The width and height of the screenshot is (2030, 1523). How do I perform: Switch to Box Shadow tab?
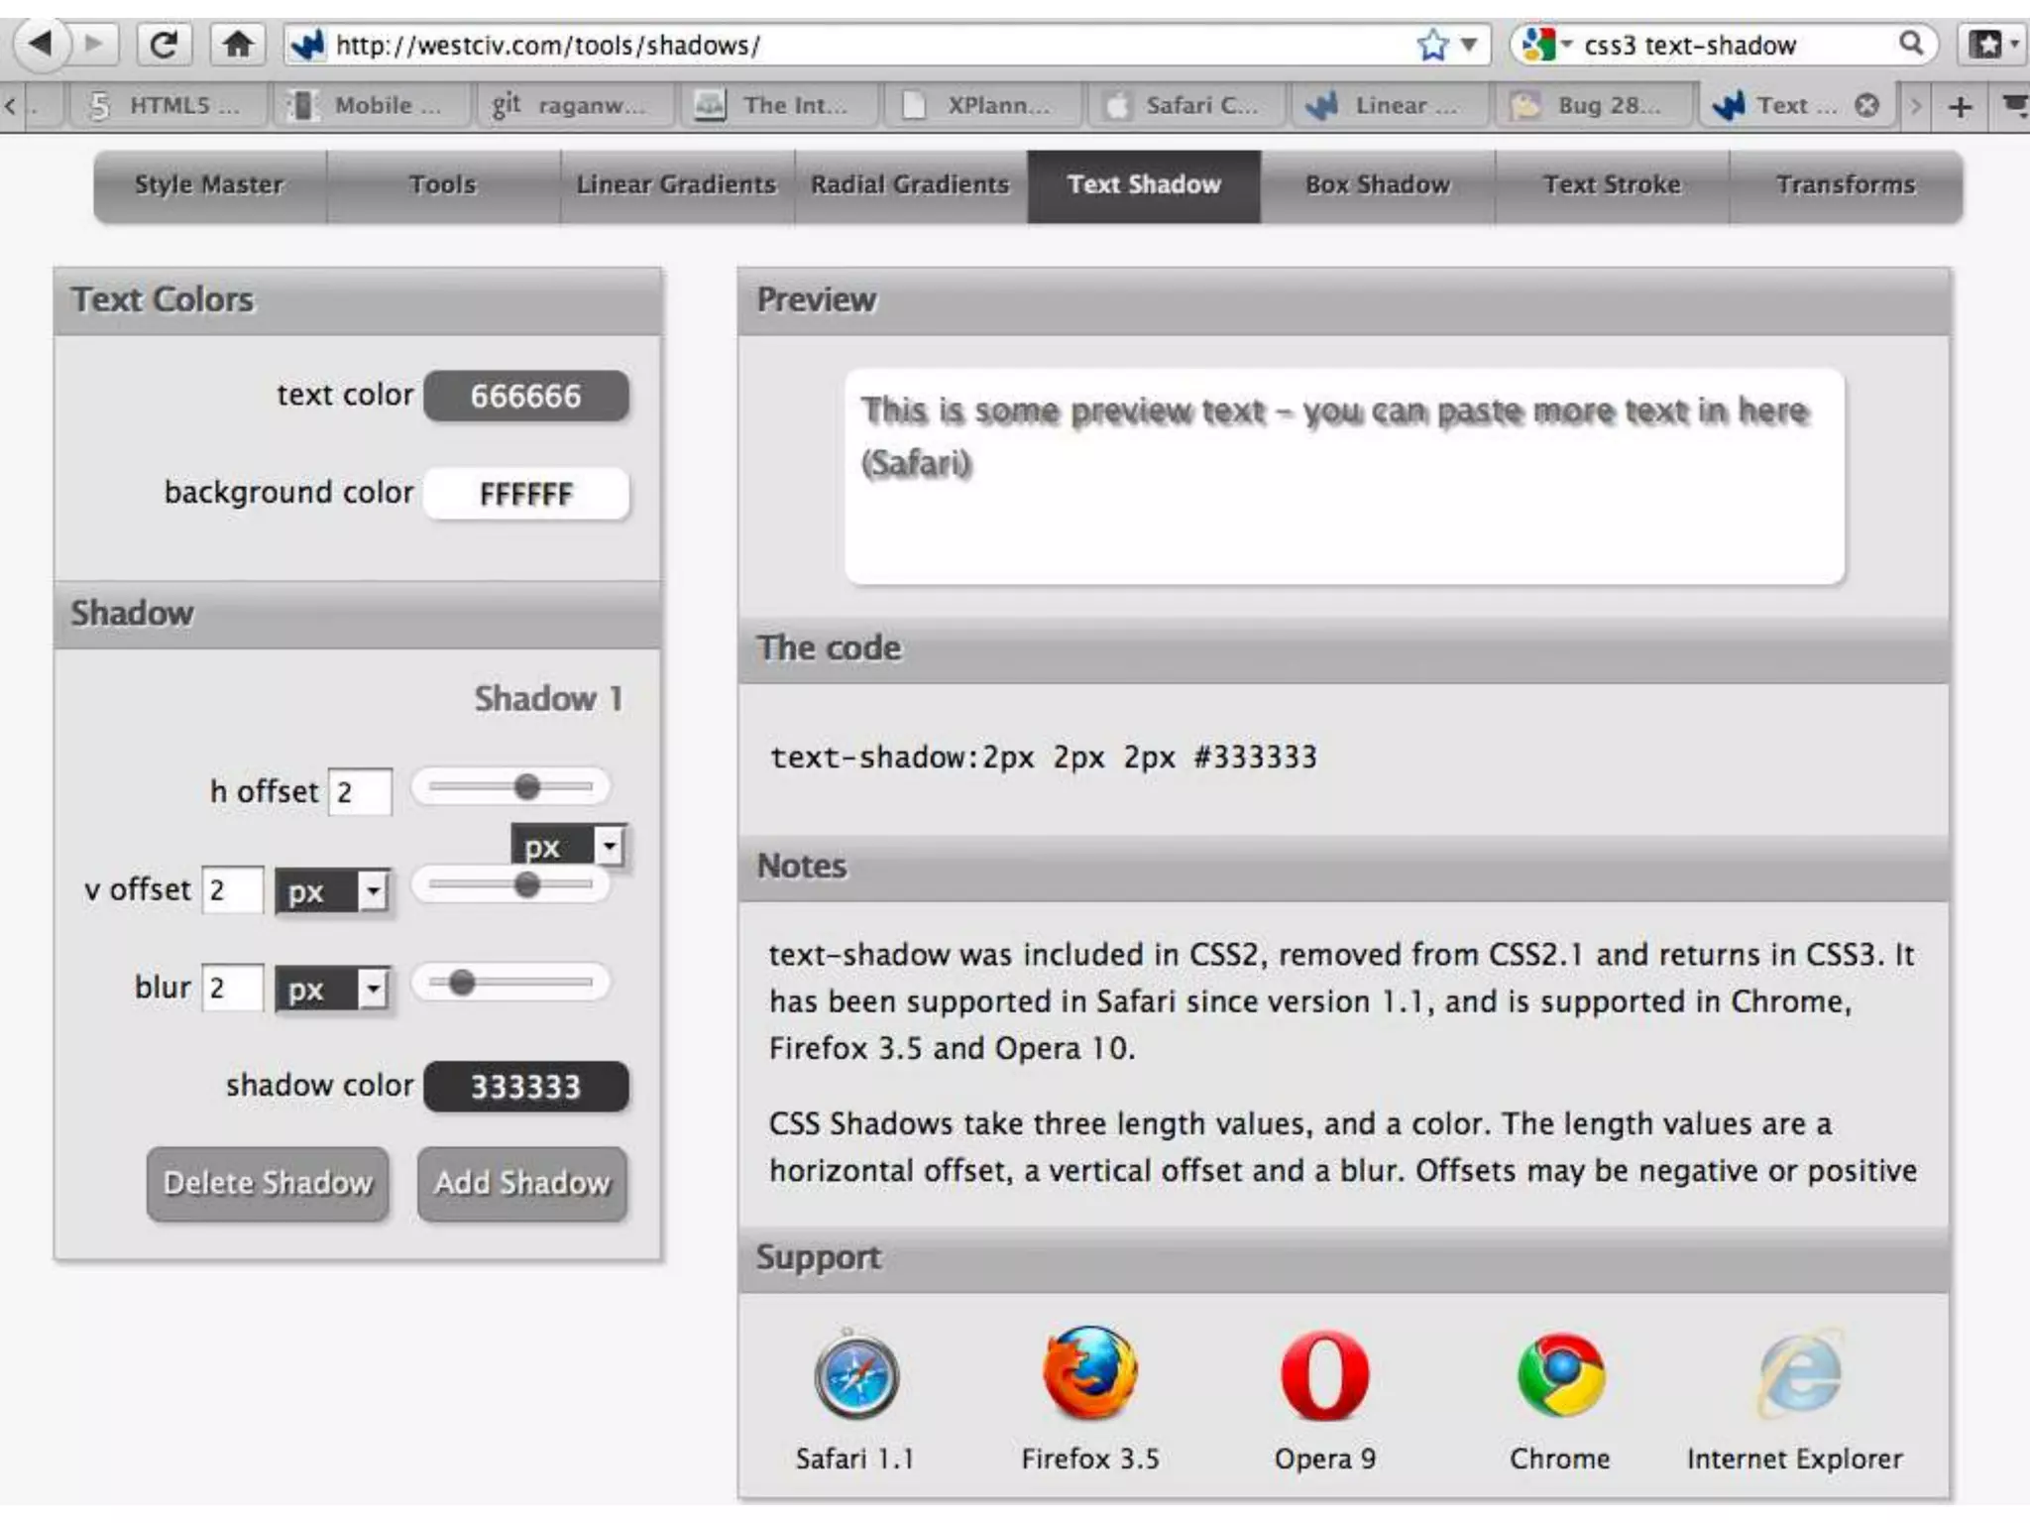[x=1377, y=185]
